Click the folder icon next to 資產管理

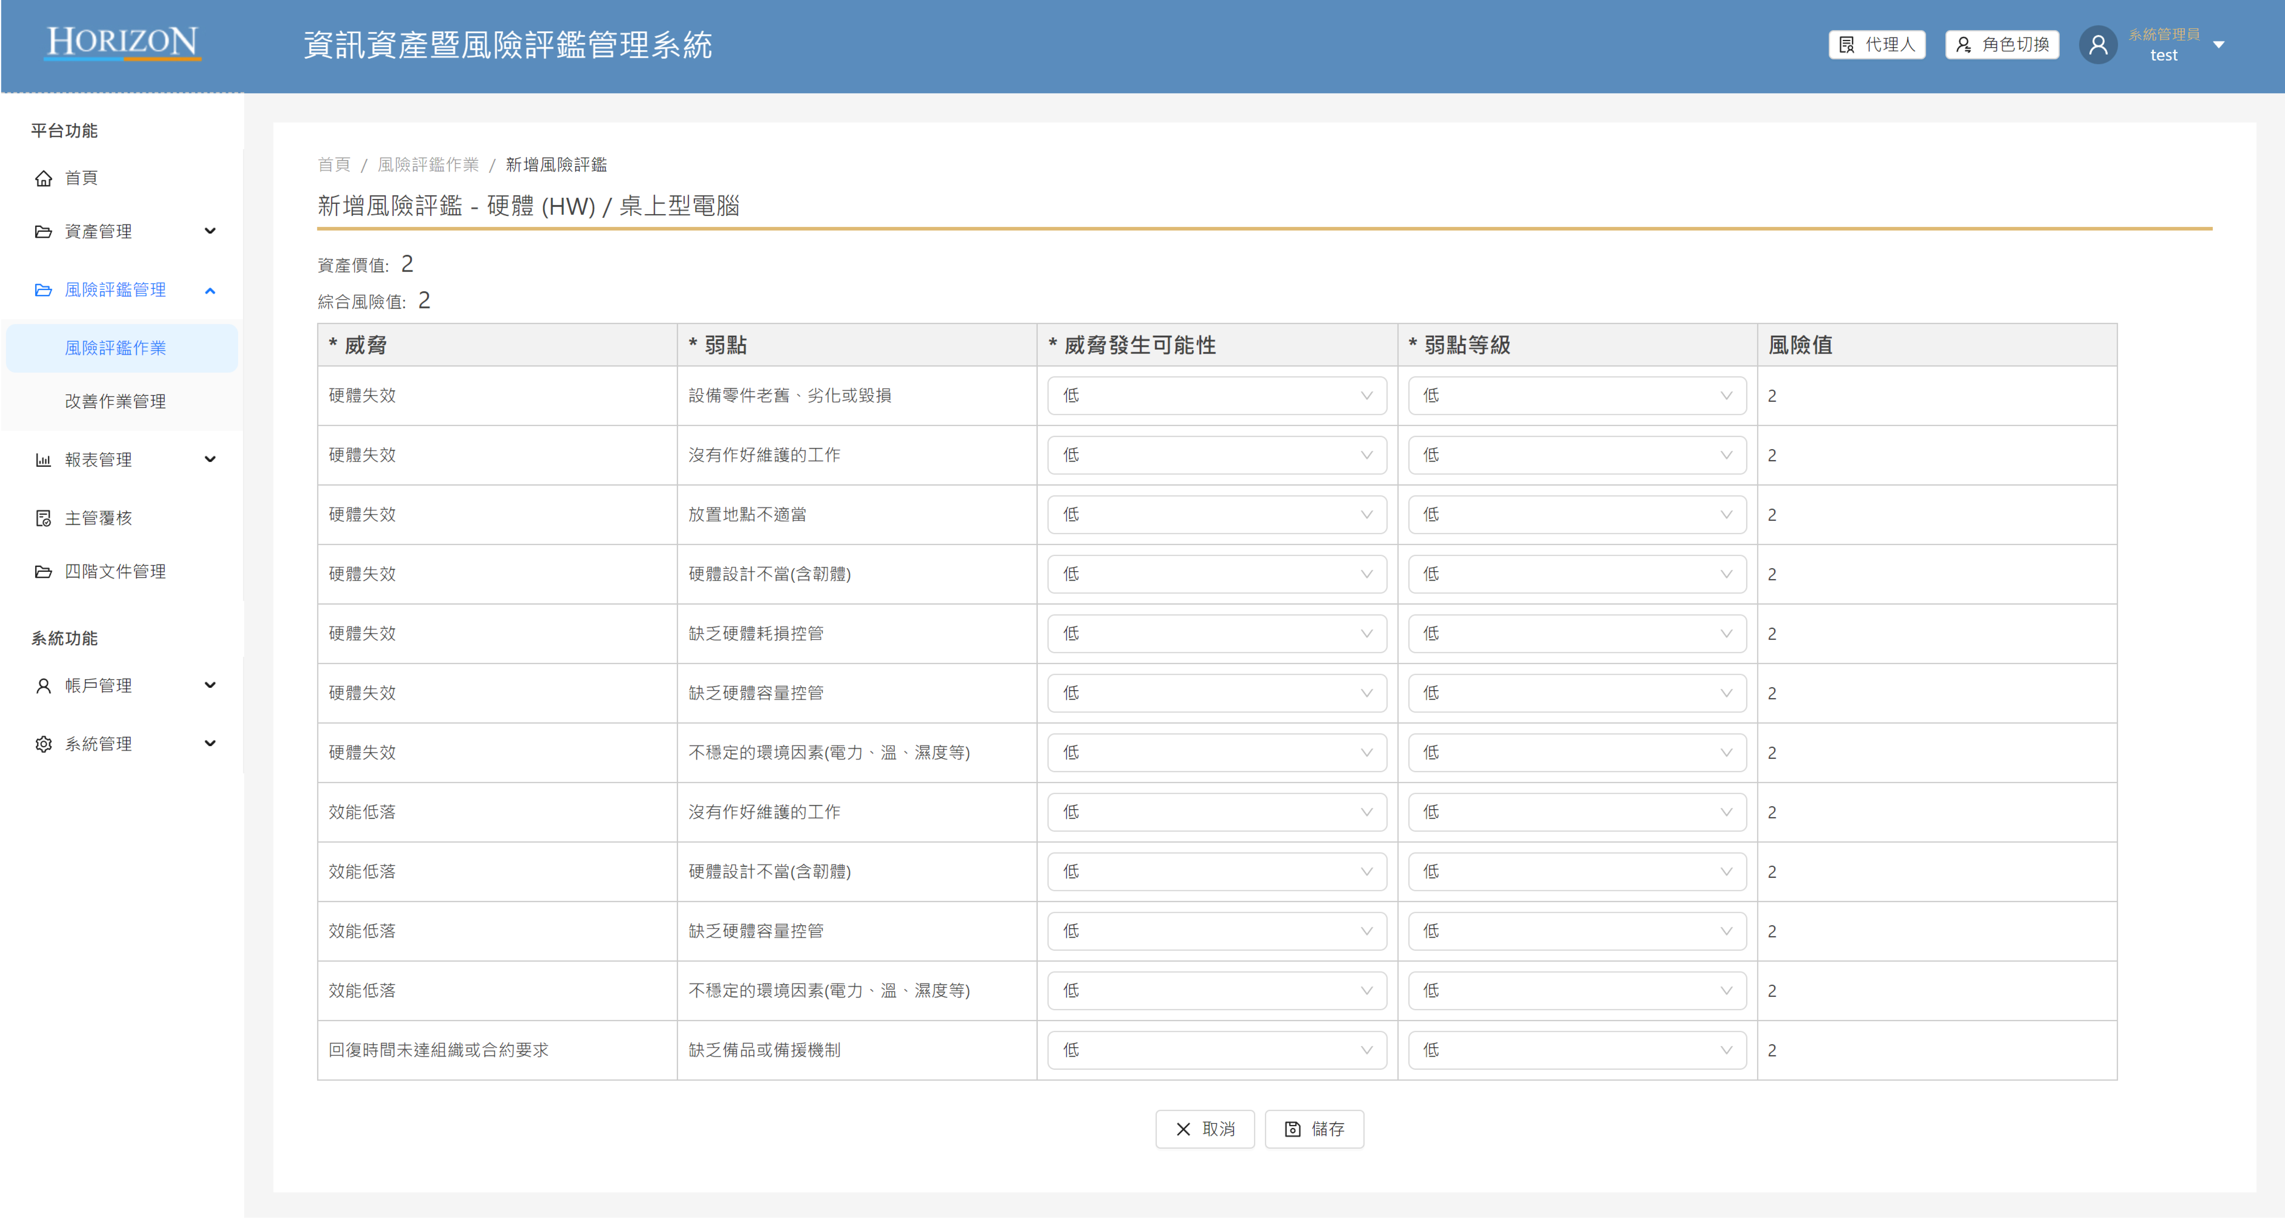pos(43,231)
